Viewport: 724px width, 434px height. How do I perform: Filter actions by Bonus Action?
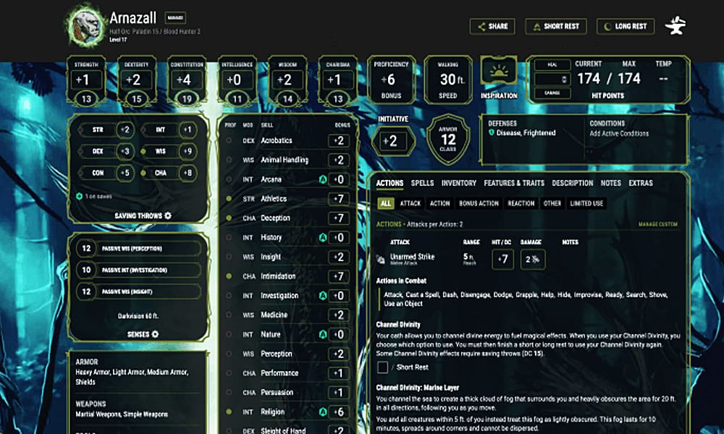coord(479,204)
